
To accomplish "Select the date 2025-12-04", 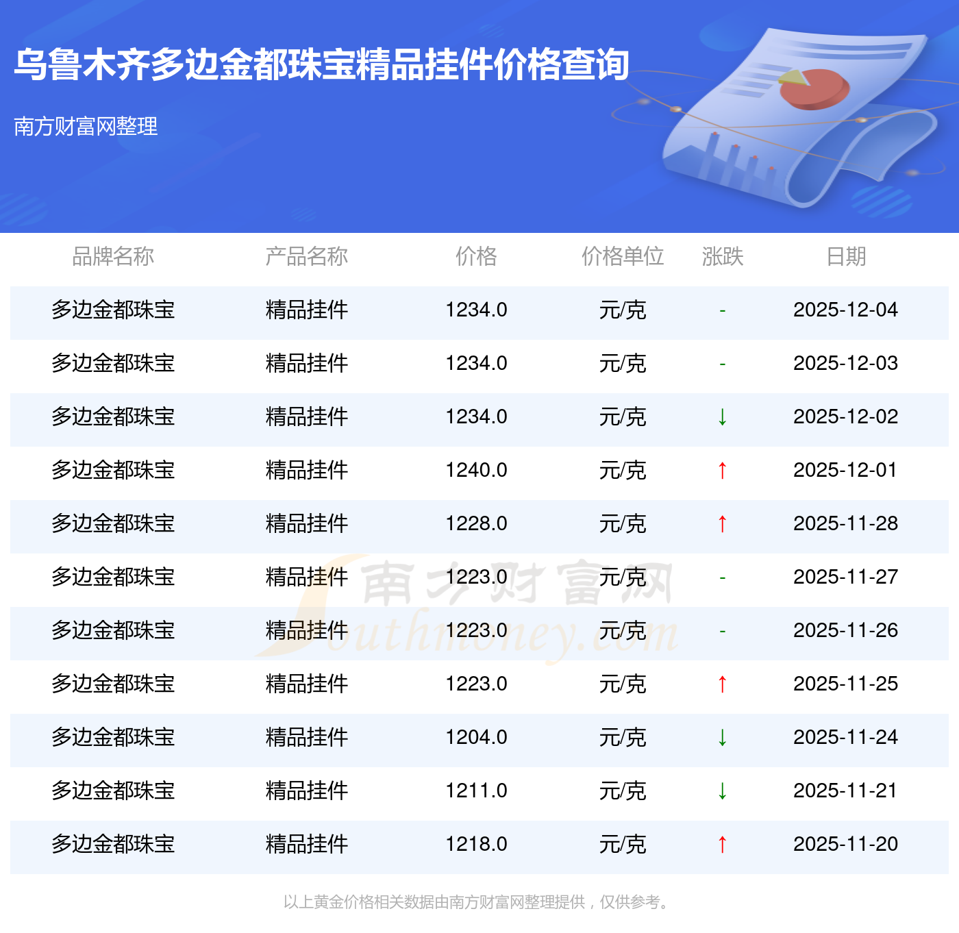I will [845, 310].
